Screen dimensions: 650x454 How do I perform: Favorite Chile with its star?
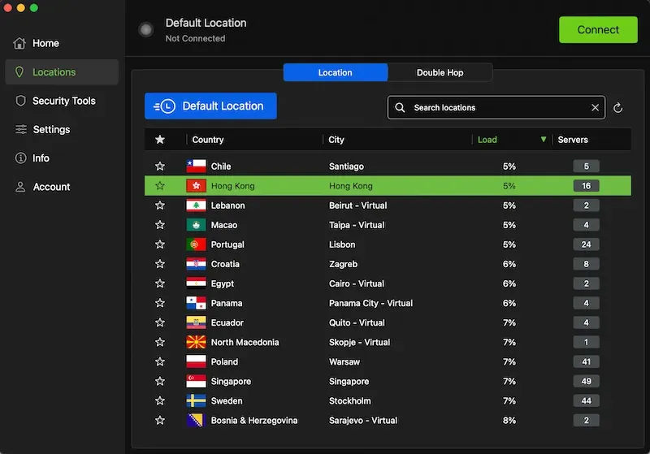pos(160,166)
